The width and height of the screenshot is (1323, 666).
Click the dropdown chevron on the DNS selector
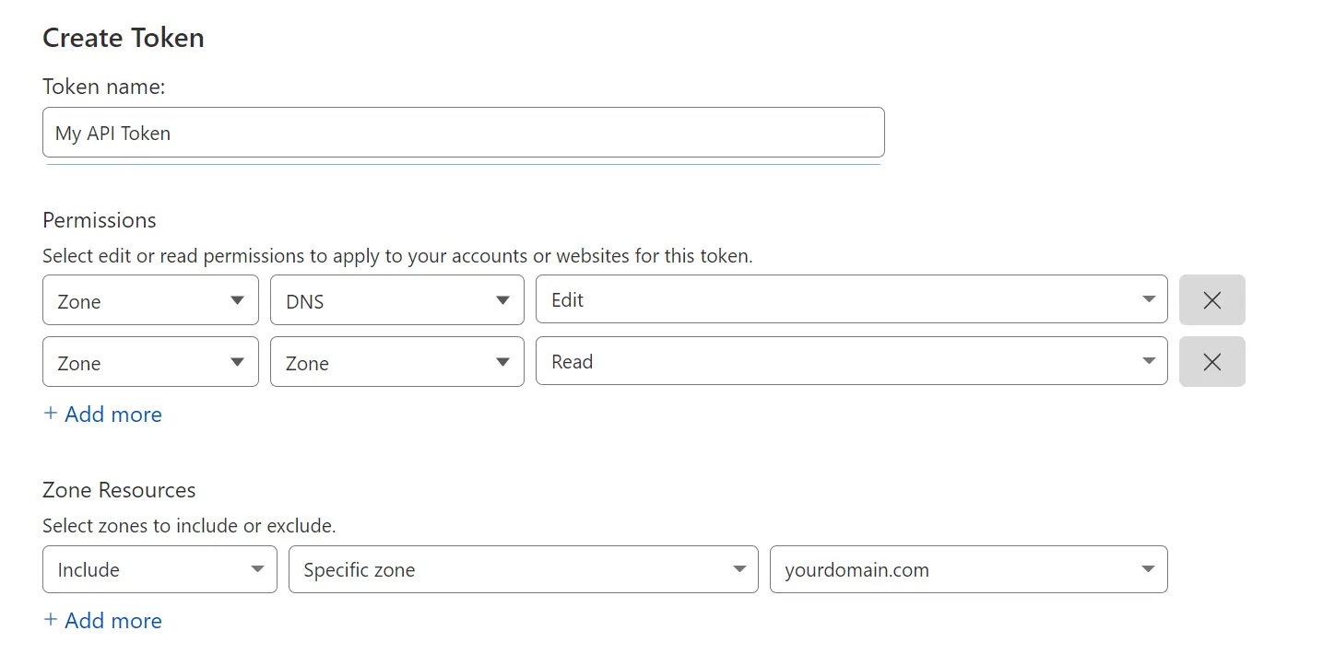pyautogui.click(x=502, y=299)
